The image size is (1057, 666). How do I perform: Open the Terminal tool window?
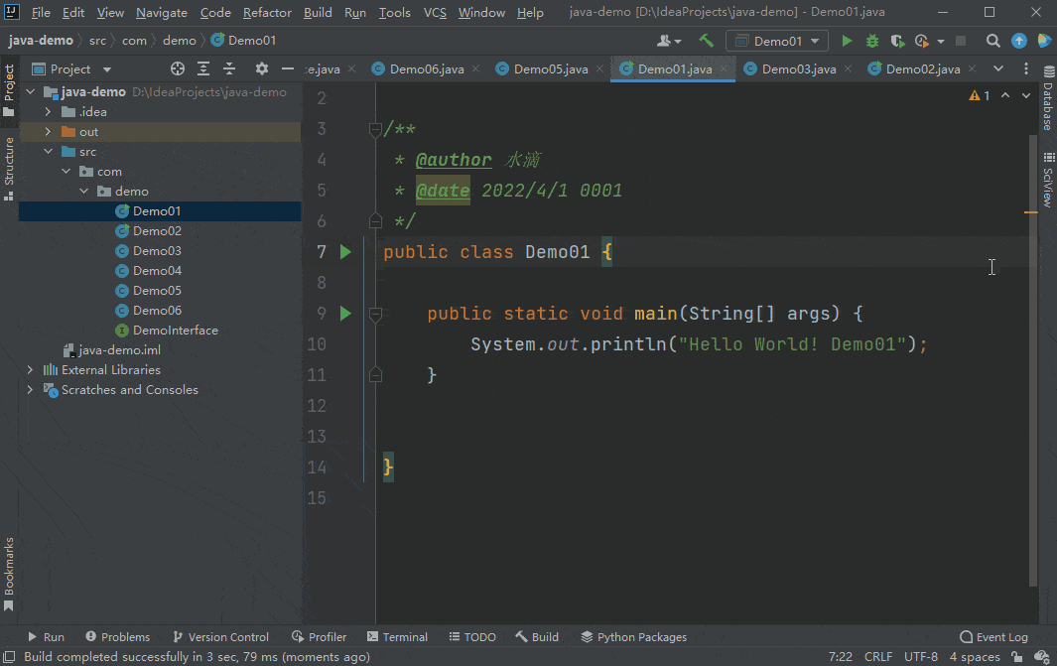(x=397, y=636)
